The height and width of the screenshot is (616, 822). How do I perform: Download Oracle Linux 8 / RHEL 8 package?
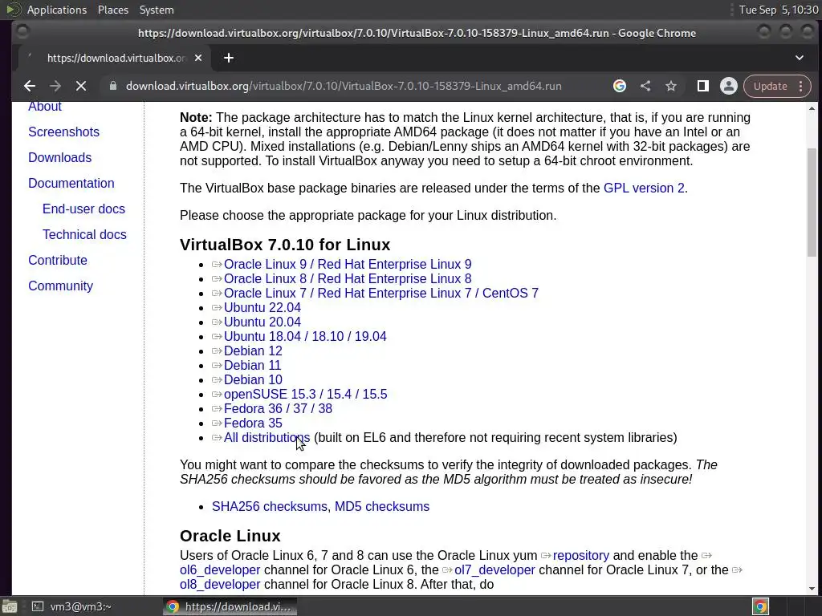348,278
